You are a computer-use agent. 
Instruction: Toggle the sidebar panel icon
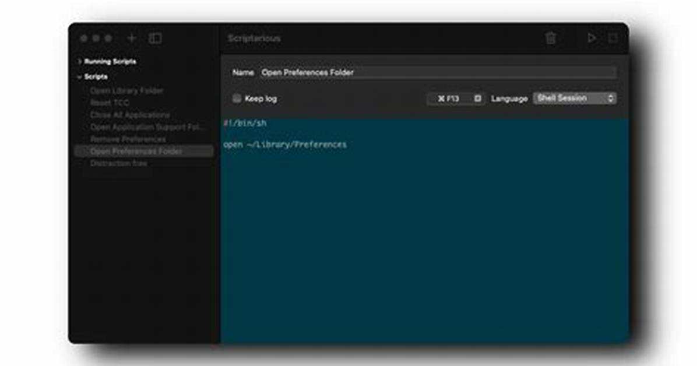click(x=155, y=38)
